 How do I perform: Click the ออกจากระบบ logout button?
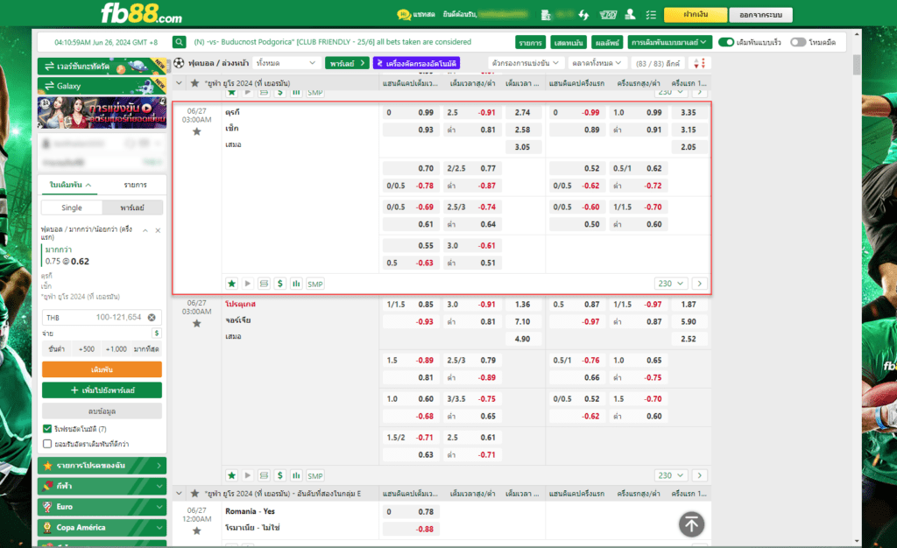(761, 14)
